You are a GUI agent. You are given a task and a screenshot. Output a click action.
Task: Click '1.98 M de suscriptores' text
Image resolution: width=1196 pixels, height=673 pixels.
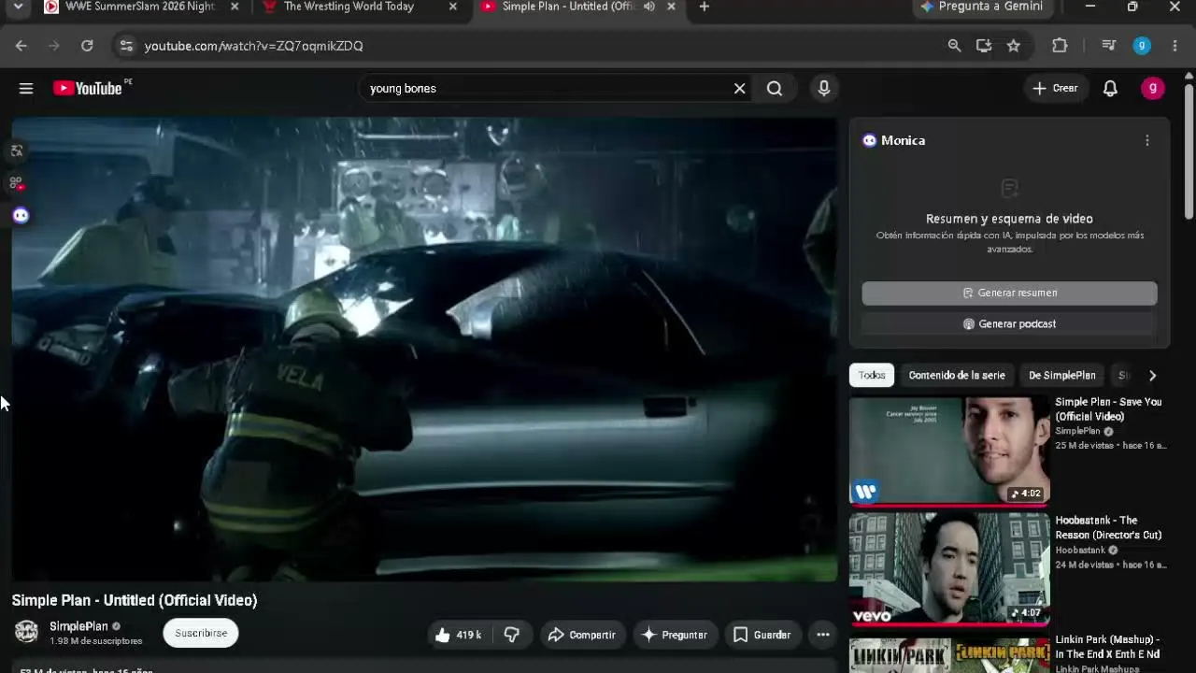[96, 641]
